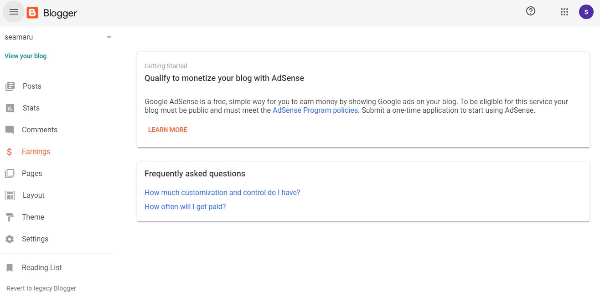Click the Earnings dollar sign icon
Screen dimensions: 600x296
[x=10, y=152]
